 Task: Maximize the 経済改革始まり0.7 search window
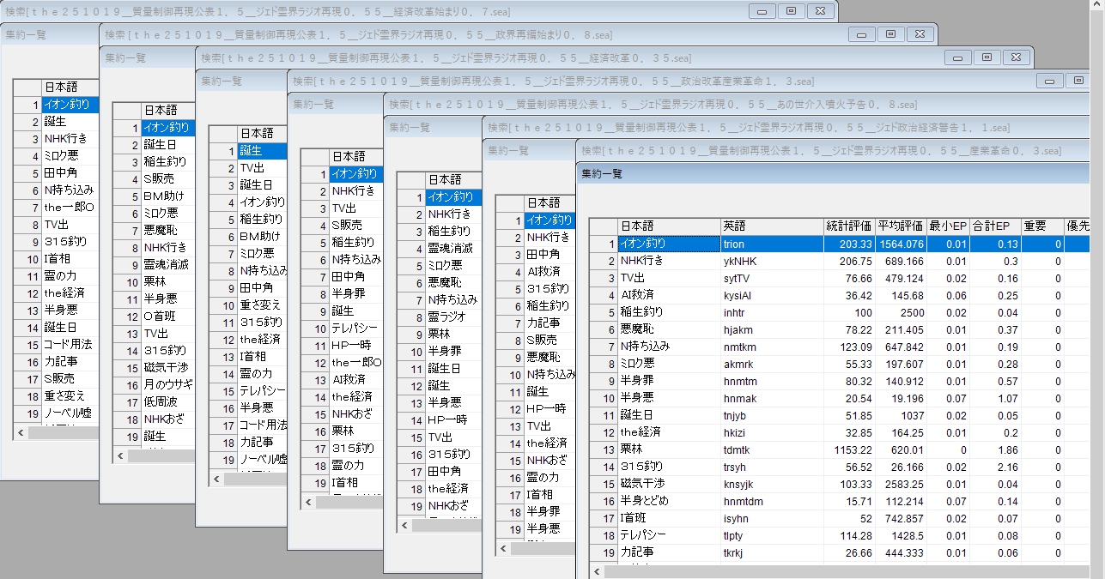tap(791, 11)
